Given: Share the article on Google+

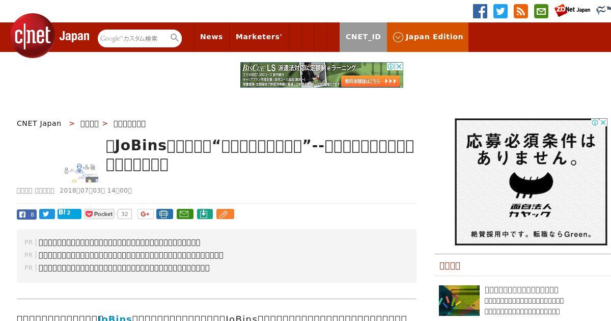Looking at the screenshot, I should [146, 214].
